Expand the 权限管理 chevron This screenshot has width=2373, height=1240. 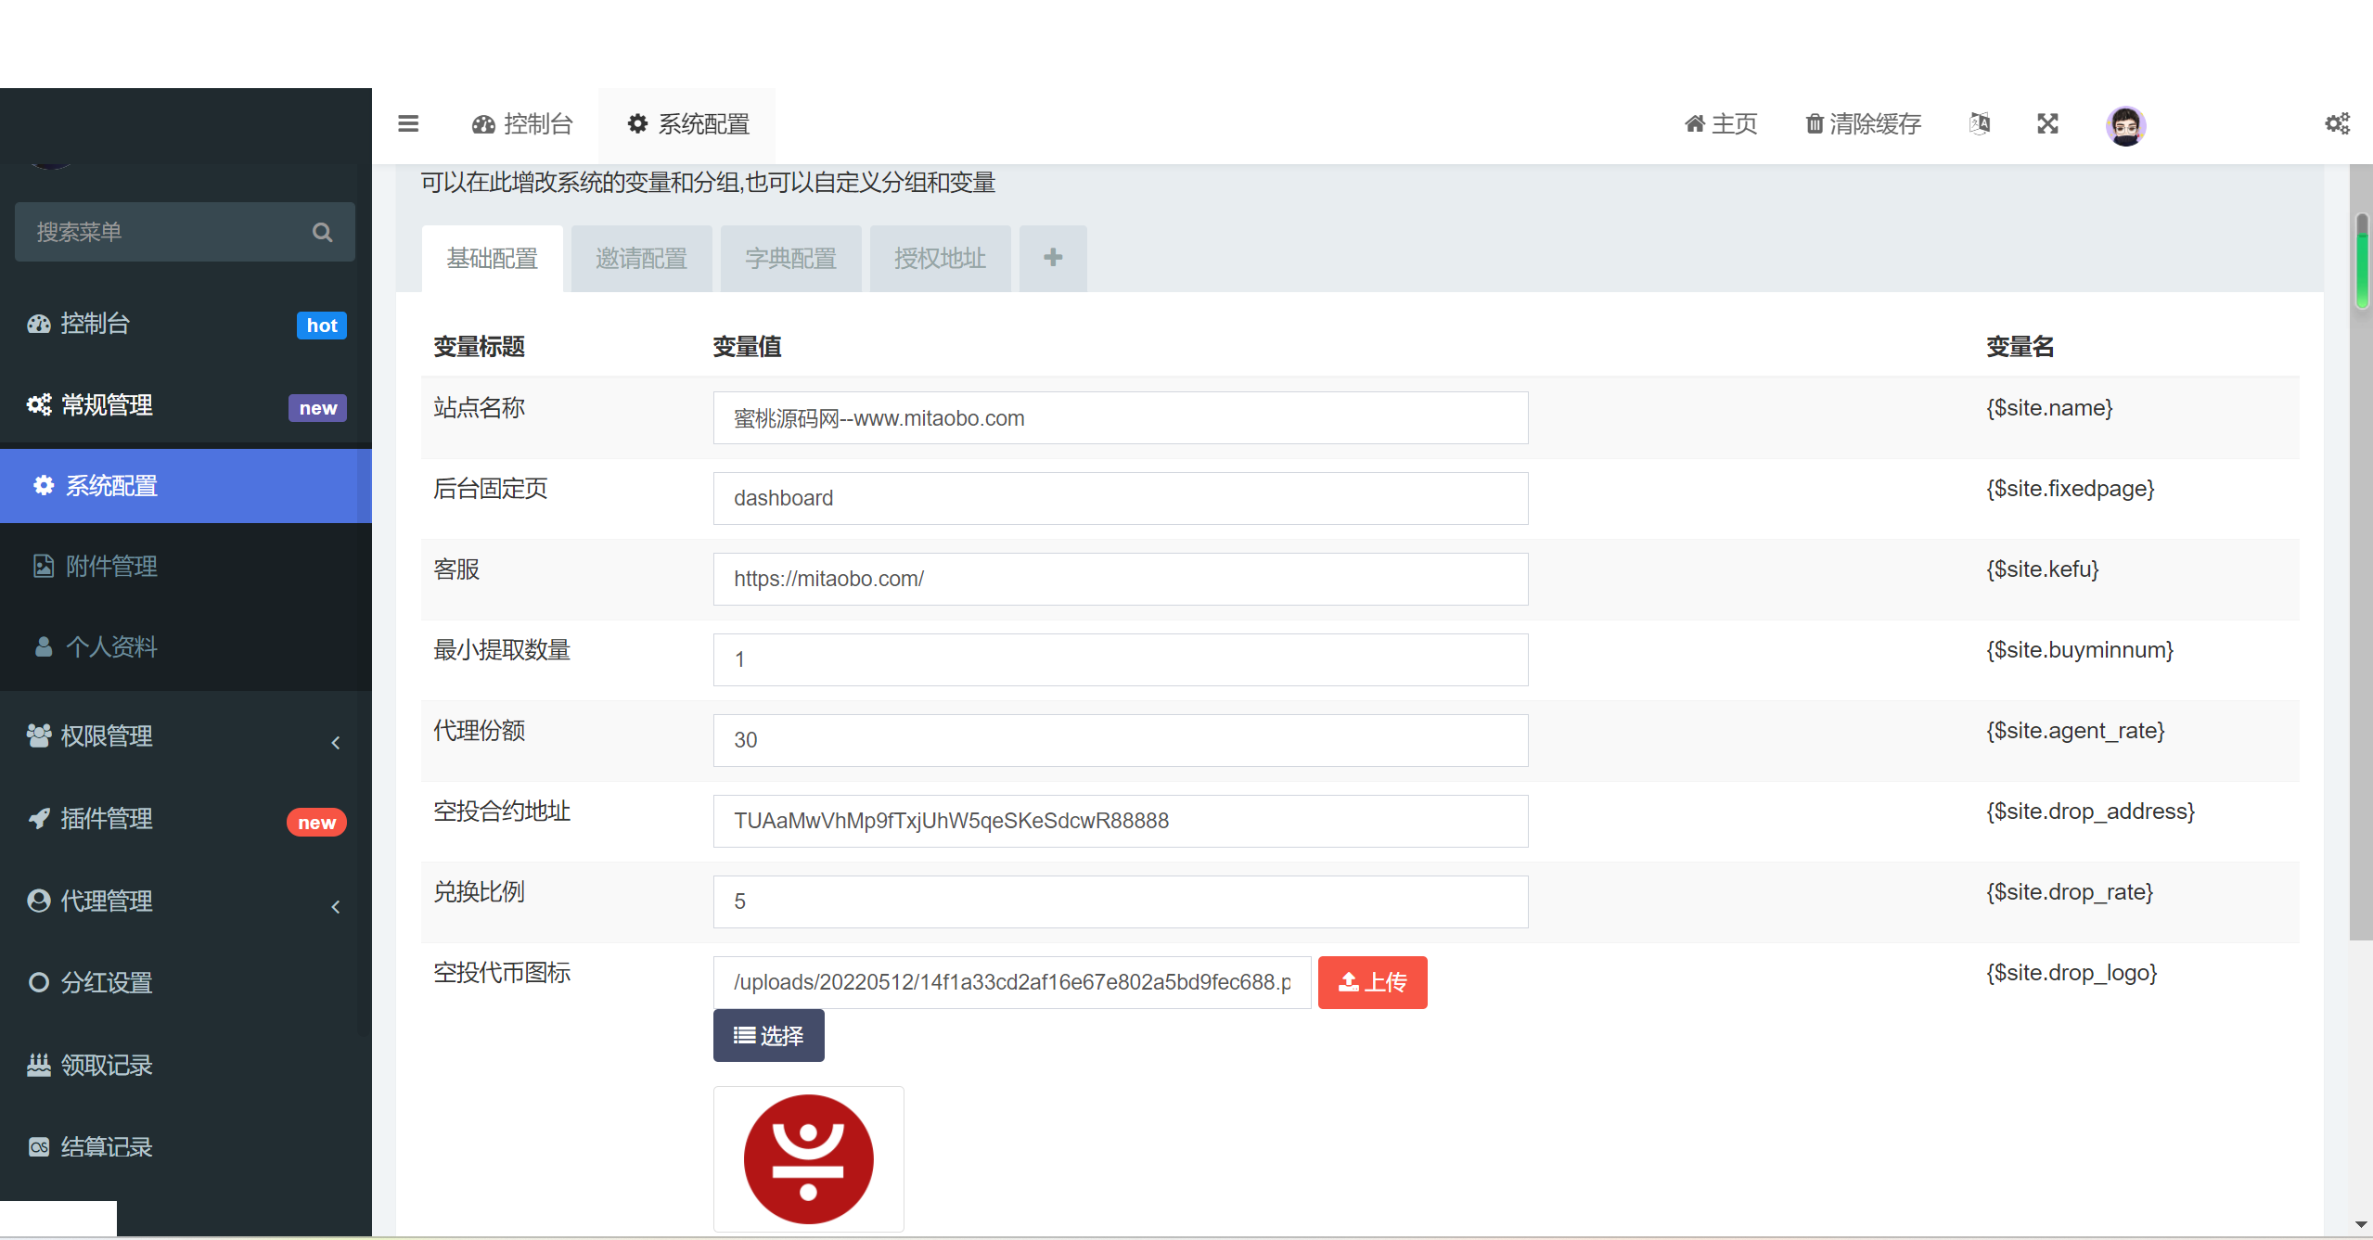pyautogui.click(x=336, y=742)
